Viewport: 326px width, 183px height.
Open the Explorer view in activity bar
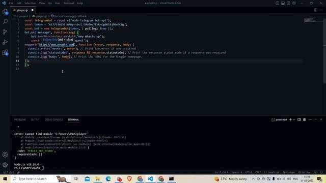(x=5, y=11)
